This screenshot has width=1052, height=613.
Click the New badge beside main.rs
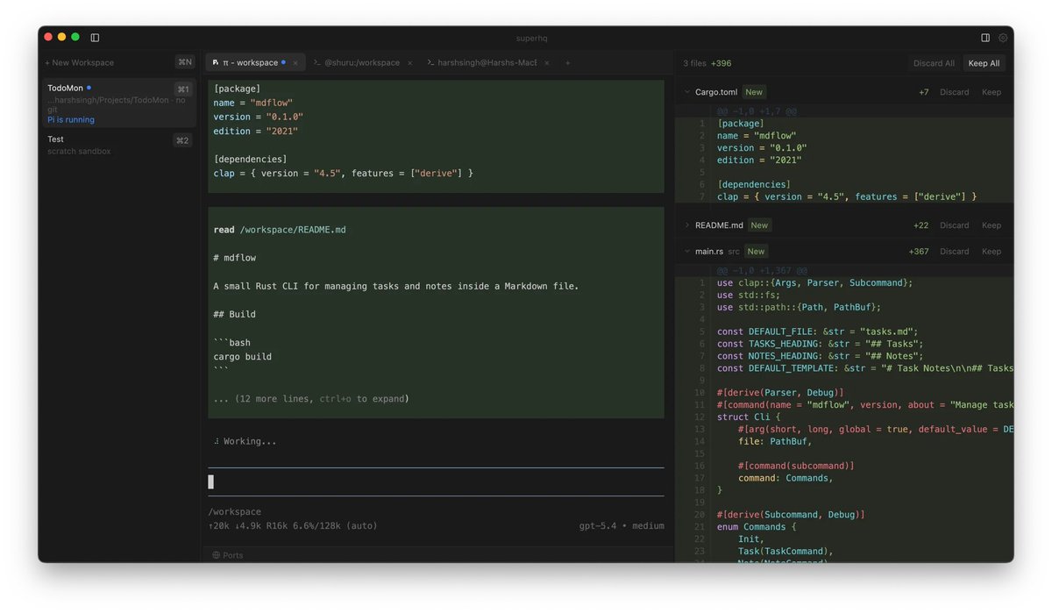(x=756, y=252)
